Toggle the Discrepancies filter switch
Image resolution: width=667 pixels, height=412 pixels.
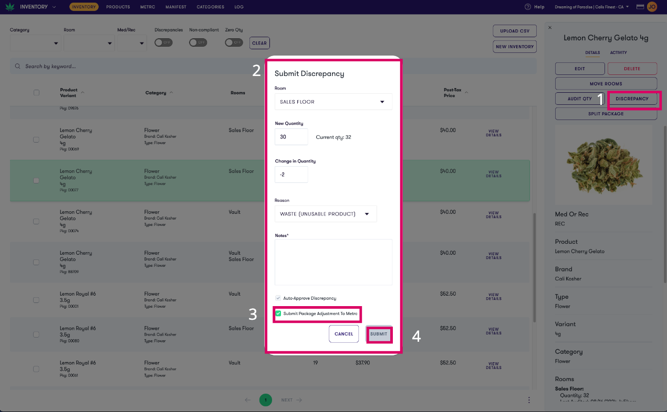163,42
